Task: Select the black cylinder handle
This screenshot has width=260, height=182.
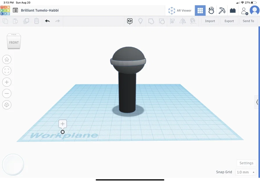Action: (127, 93)
